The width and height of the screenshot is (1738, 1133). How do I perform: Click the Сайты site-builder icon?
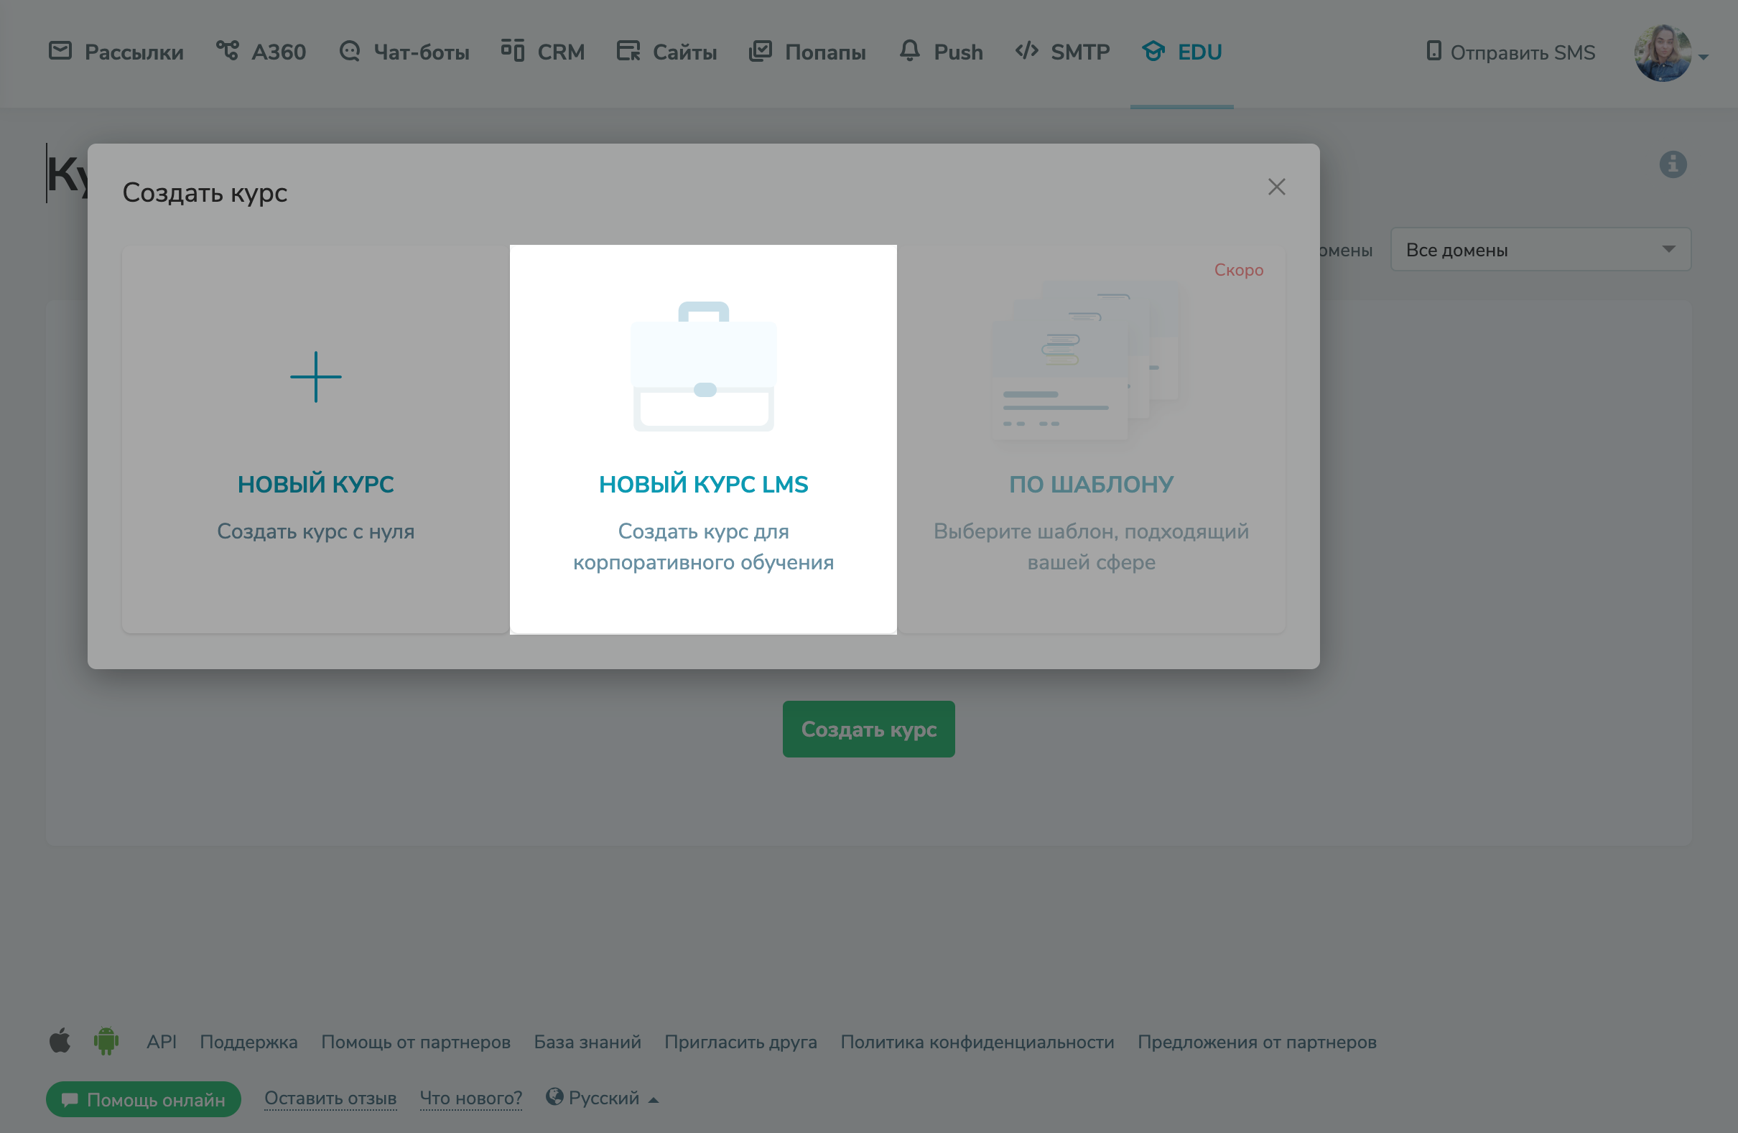628,51
